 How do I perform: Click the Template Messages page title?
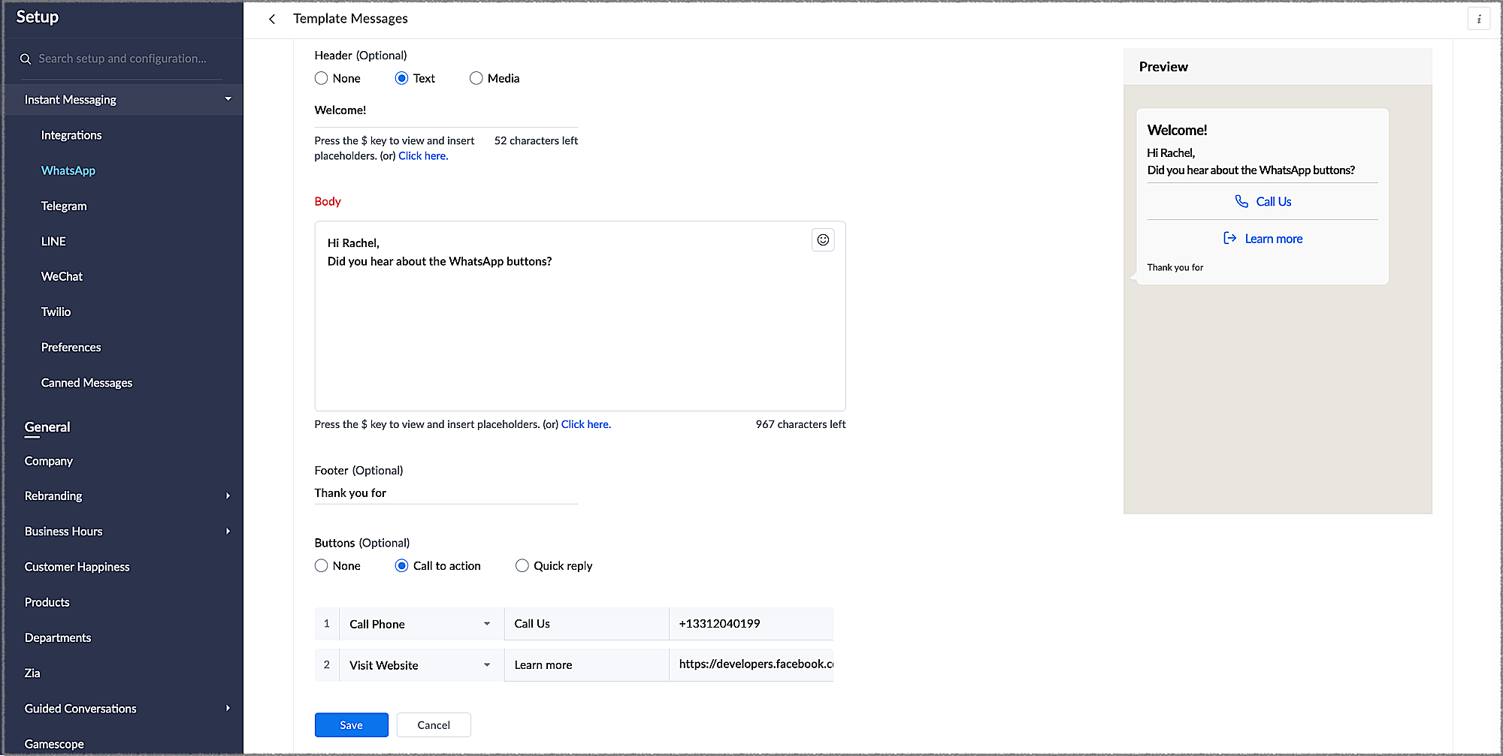[350, 19]
